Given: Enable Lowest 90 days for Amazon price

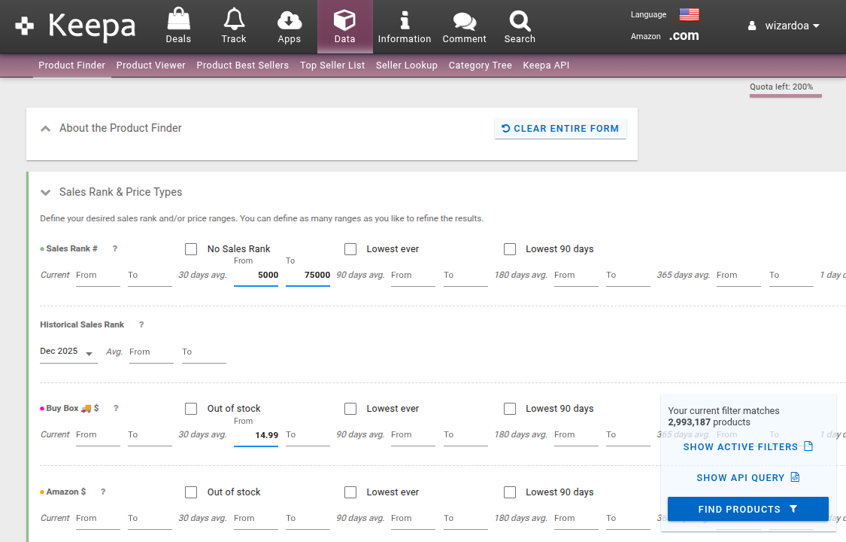Looking at the screenshot, I should [510, 492].
